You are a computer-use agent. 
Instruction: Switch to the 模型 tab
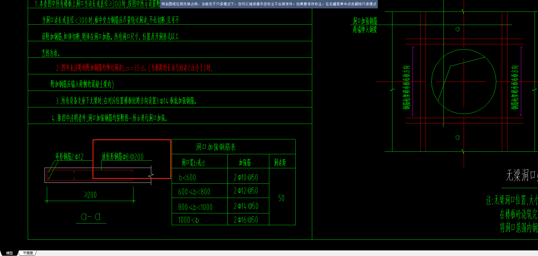pyautogui.click(x=9, y=253)
